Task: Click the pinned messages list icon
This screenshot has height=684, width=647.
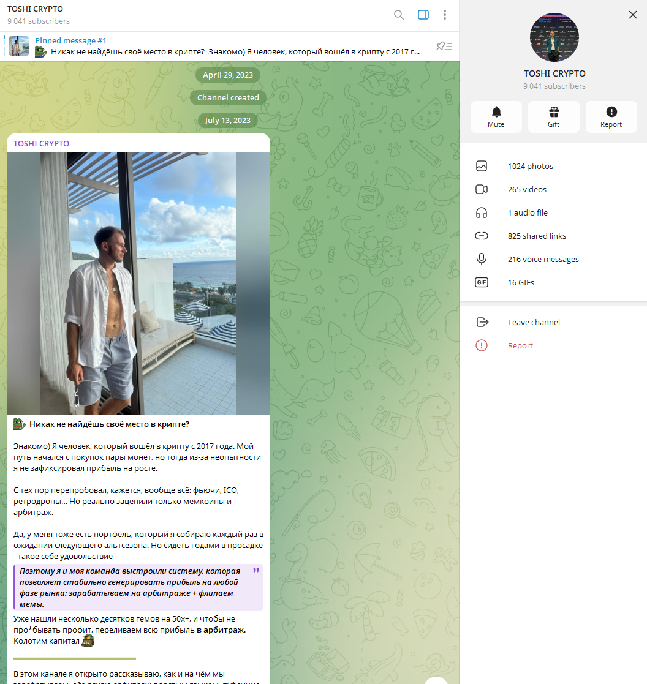Action: click(x=444, y=47)
